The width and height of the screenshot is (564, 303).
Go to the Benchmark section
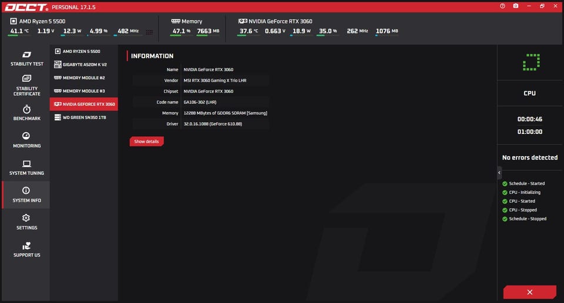[26, 113]
